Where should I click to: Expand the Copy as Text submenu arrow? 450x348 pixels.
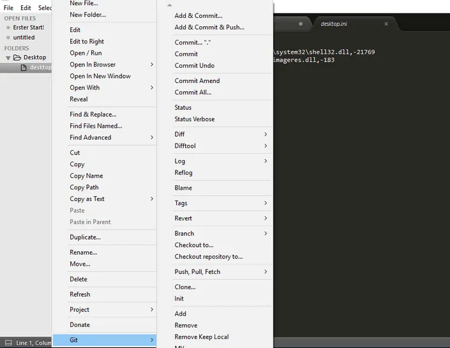(x=152, y=199)
